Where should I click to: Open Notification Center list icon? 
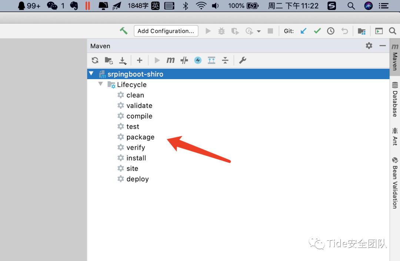(x=383, y=6)
